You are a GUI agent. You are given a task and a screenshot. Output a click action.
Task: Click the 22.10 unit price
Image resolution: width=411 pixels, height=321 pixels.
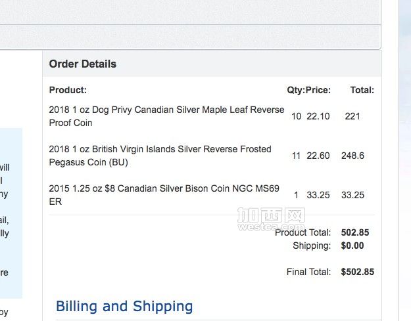[x=318, y=116]
